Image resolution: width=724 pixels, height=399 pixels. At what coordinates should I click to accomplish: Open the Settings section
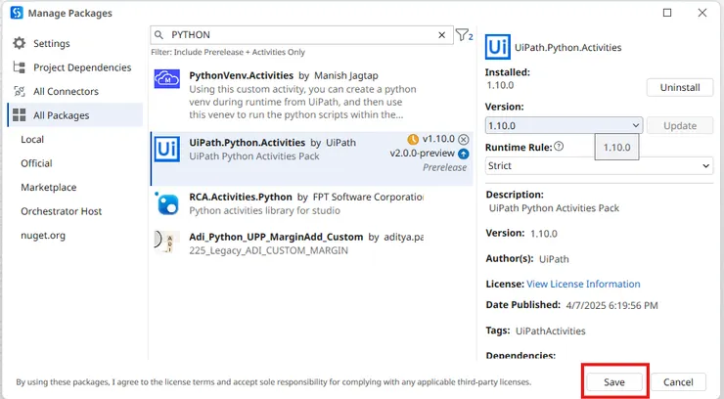click(51, 44)
